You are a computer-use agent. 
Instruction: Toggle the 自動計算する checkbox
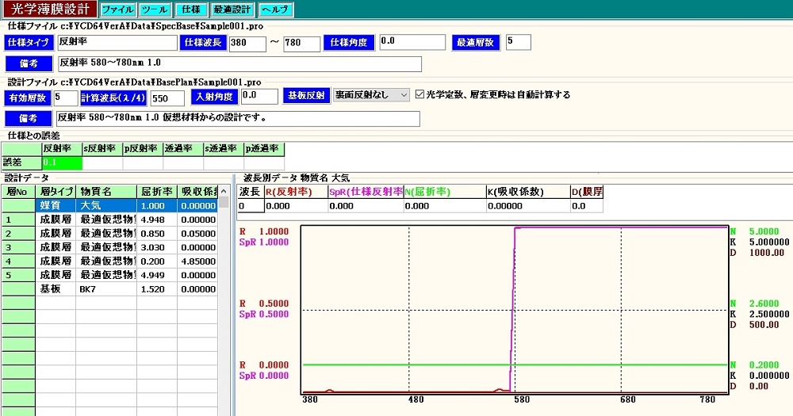[420, 95]
